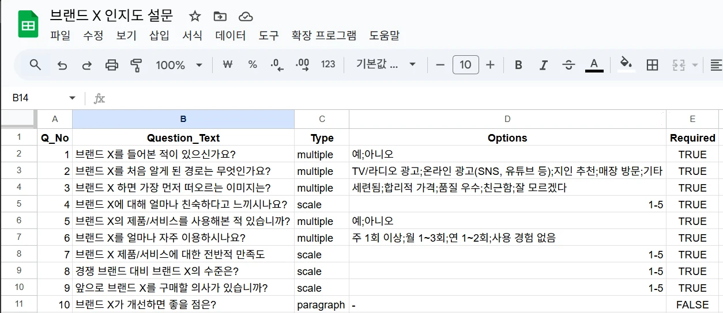Expand the 기본값 font dropdown
Viewport: 723px width, 313px height.
(x=386, y=65)
